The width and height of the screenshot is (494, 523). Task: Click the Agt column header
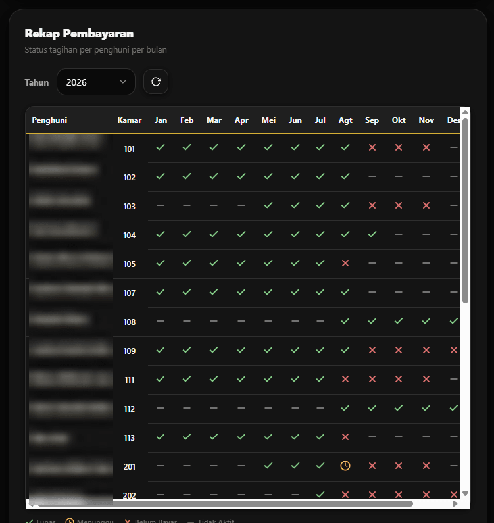(x=345, y=120)
